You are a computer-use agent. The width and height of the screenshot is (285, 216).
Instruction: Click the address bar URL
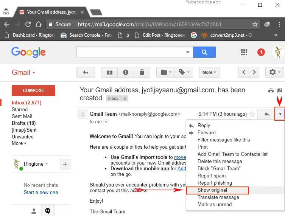point(150,24)
